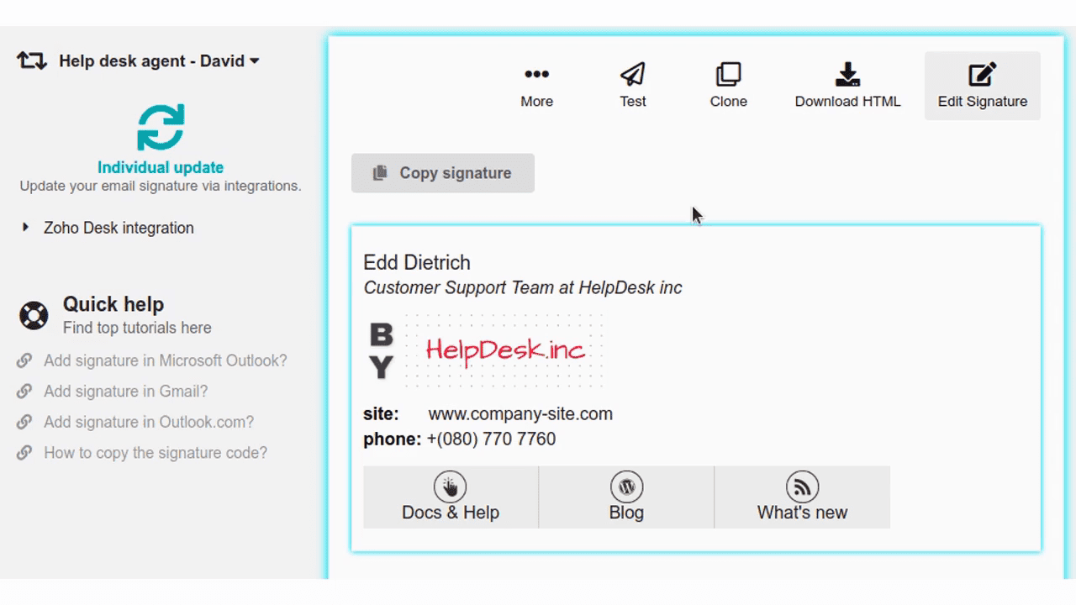
Task: Select the Test paper-plane icon
Action: 632,73
